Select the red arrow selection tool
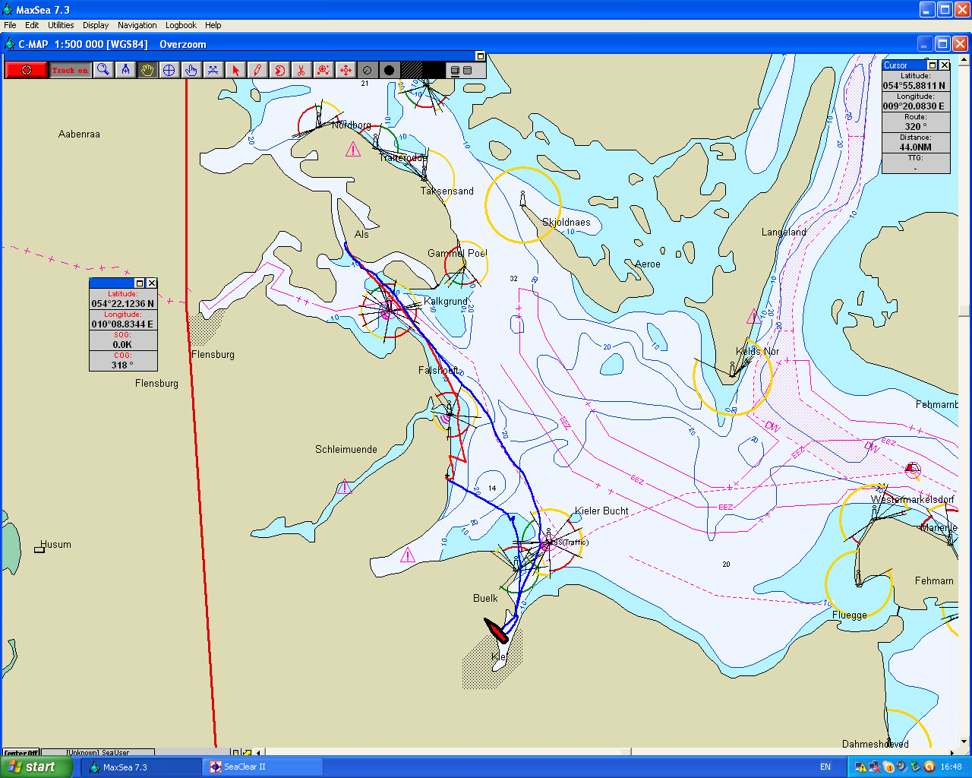The height and width of the screenshot is (778, 972). (x=235, y=70)
